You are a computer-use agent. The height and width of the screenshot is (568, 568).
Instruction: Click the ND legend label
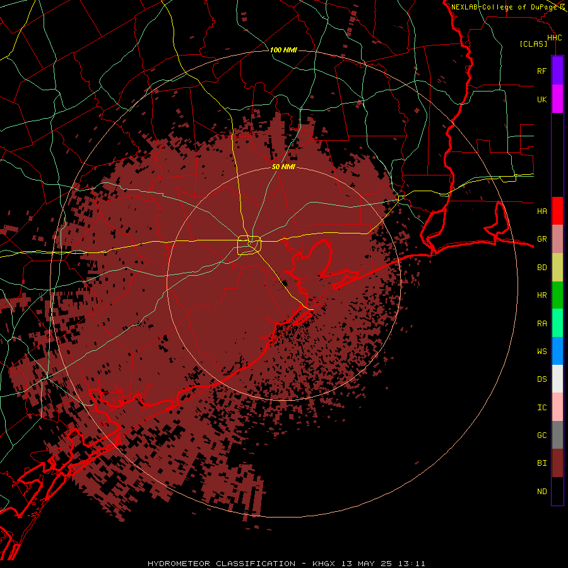click(541, 492)
